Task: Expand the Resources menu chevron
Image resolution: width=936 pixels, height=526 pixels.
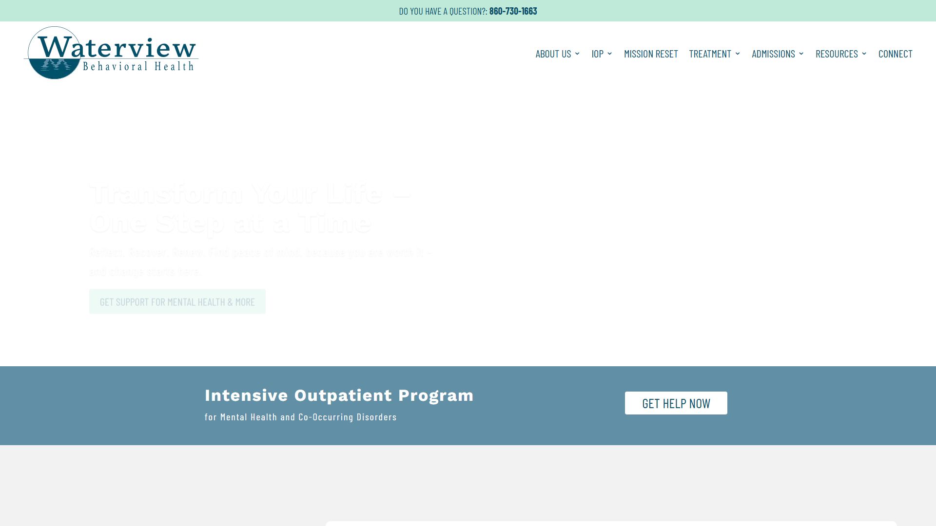Action: 864,54
